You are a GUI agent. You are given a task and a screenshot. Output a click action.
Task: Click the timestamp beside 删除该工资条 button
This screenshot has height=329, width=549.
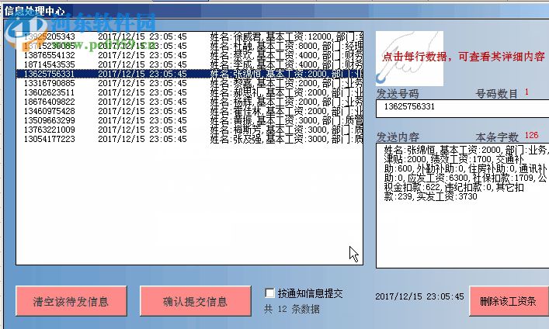419,297
